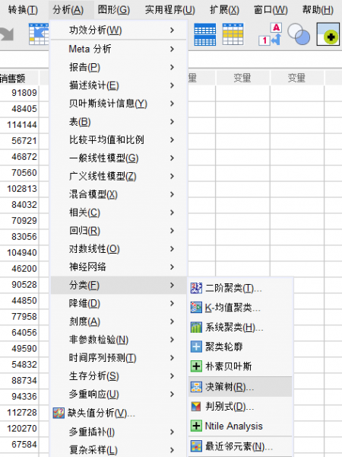Screen dimensions: 342x457
Task: Open the 实用程序(U) menu
Action: pos(170,10)
